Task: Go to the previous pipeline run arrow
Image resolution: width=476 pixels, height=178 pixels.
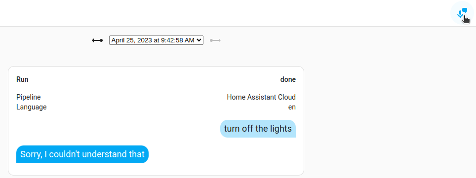Action: [x=97, y=40]
